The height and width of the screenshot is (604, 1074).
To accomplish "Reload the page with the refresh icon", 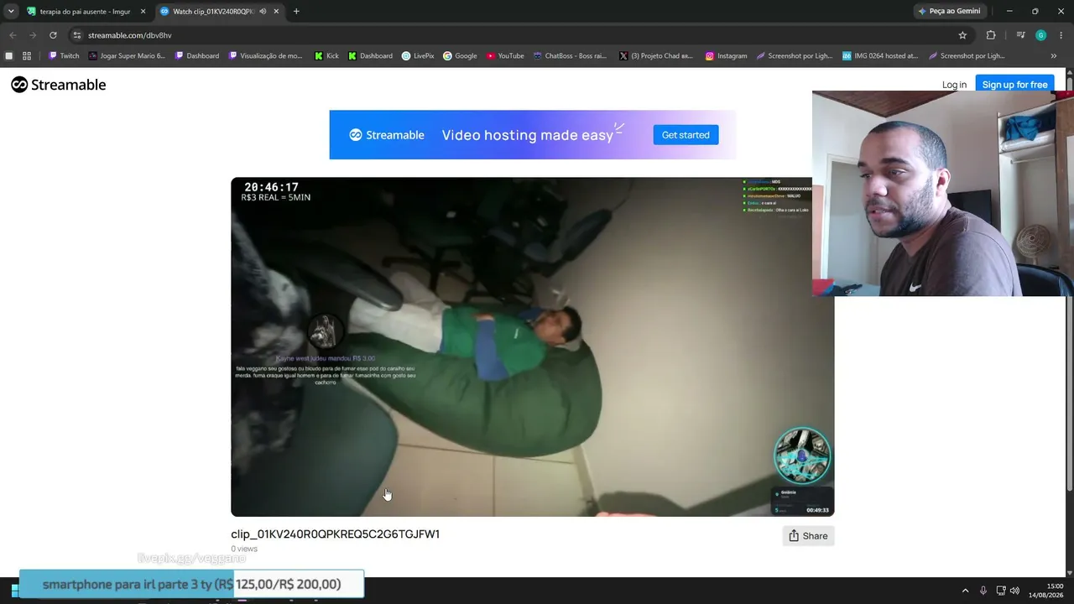I will (x=53, y=35).
